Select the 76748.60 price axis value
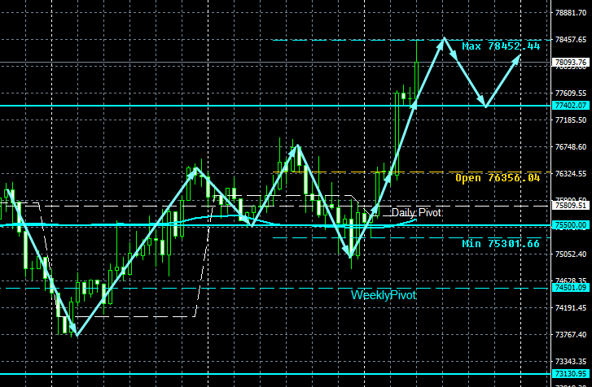 [571, 146]
